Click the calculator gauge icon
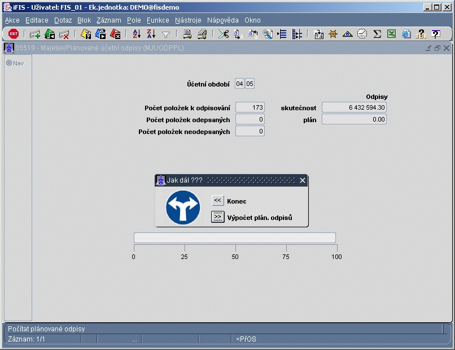455x350 pixels. 362,34
